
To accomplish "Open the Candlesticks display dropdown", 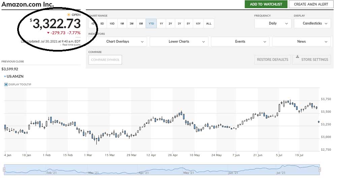I will click(x=312, y=24).
